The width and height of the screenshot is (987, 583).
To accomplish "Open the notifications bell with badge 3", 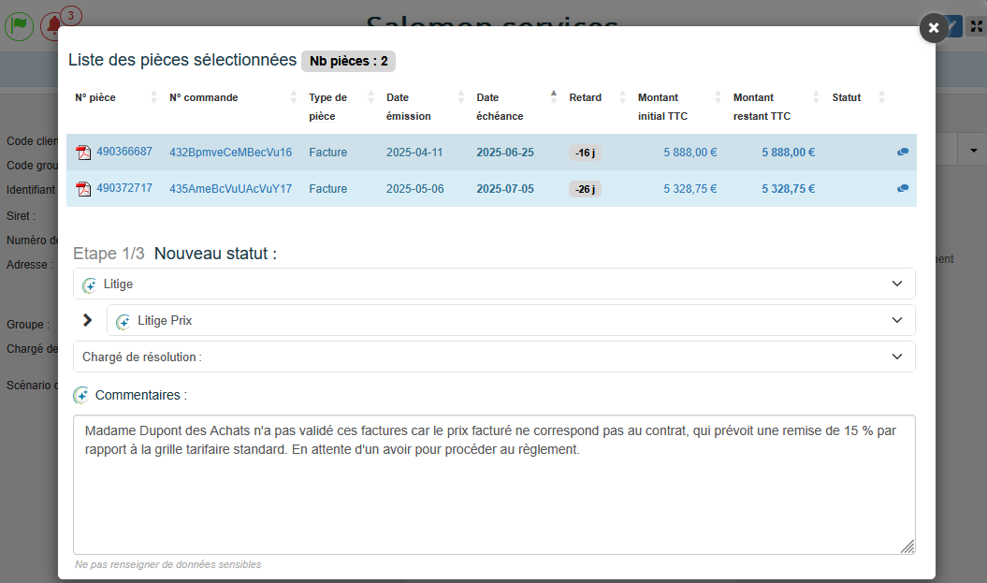I will click(x=54, y=26).
